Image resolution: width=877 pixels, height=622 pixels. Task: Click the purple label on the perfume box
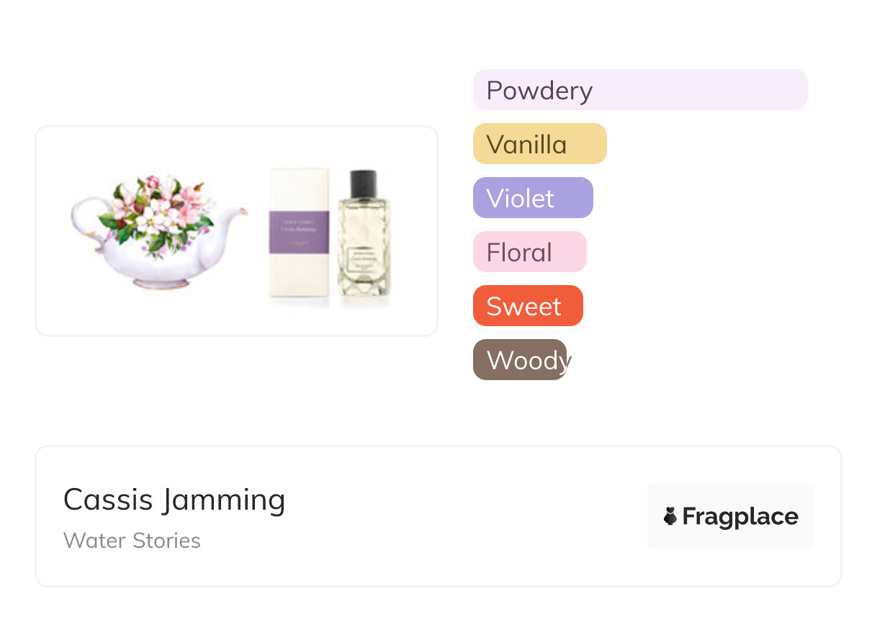point(299,232)
